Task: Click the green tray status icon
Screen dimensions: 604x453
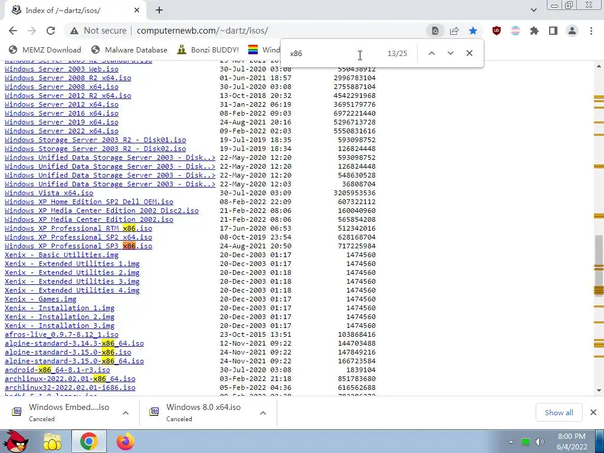Action: coord(526,441)
